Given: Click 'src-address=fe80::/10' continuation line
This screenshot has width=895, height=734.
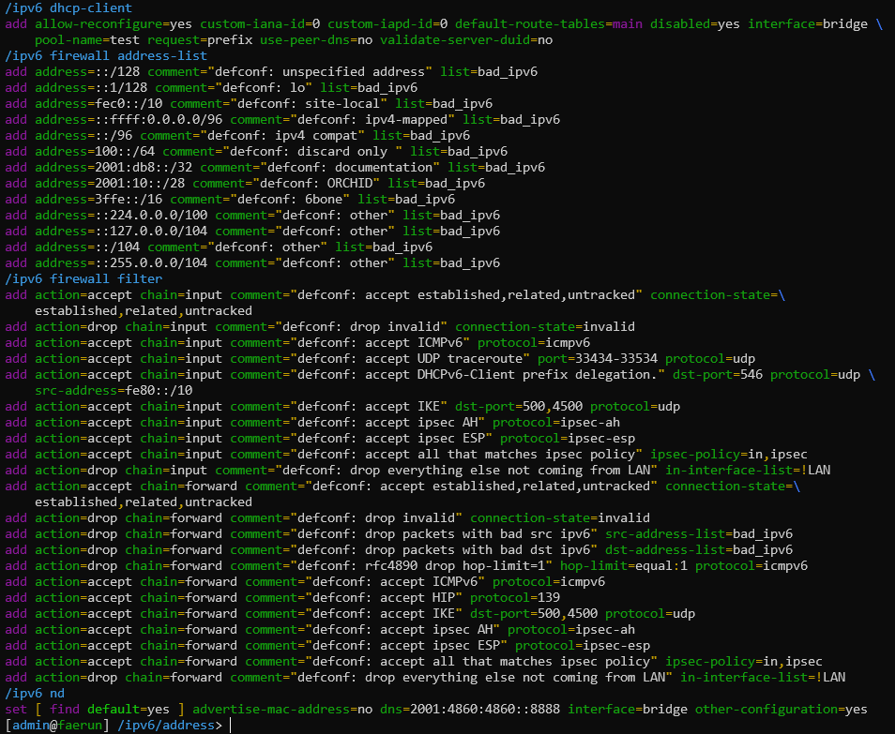Looking at the screenshot, I should (x=114, y=391).
